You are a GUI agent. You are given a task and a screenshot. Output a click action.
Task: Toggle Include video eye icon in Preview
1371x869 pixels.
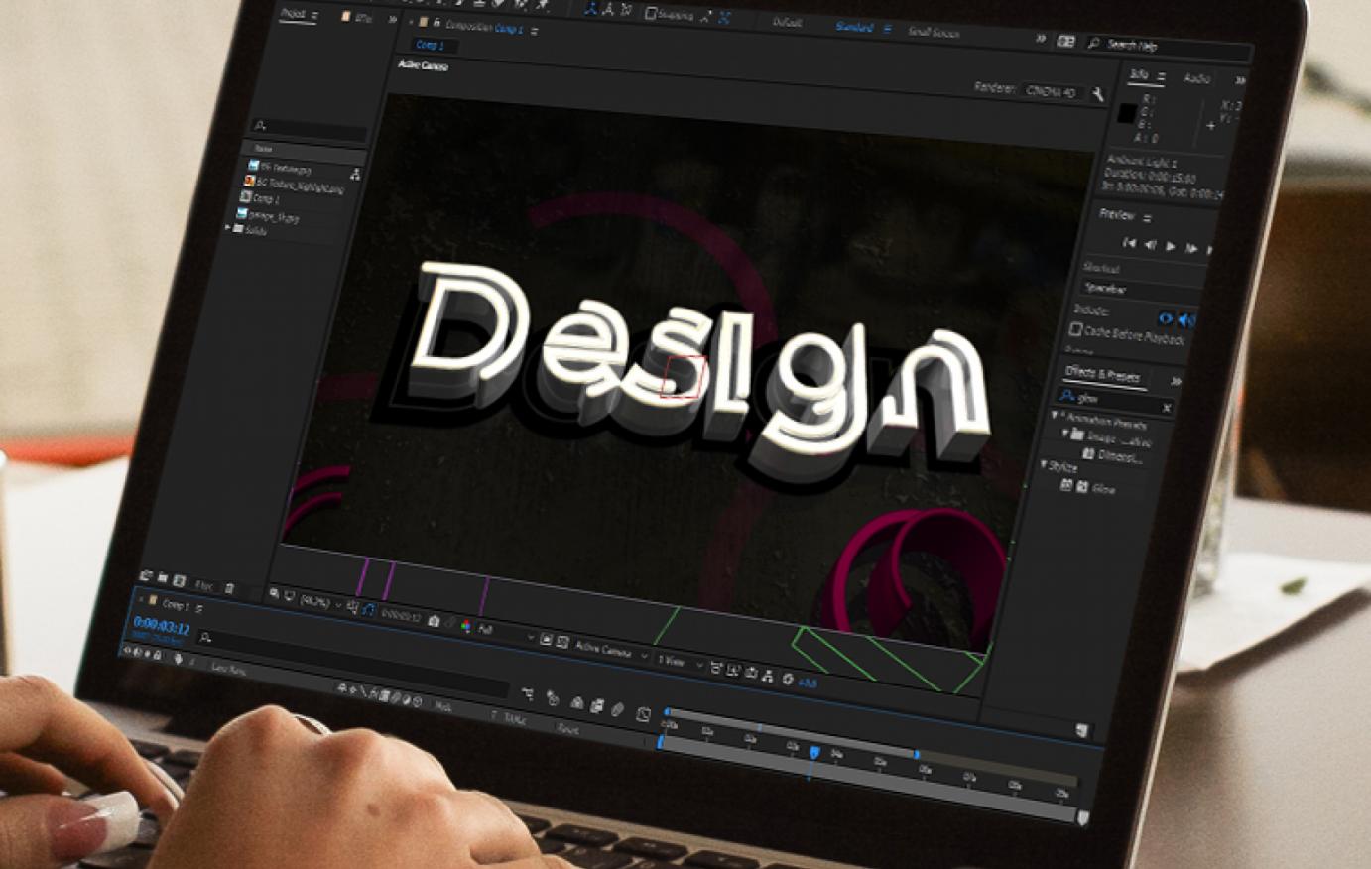click(x=1165, y=318)
